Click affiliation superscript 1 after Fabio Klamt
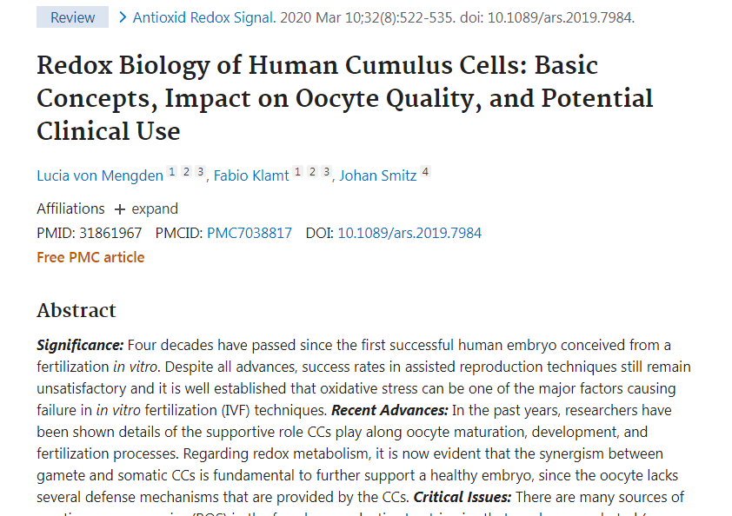Screen dimensions: 732x516 click(x=298, y=172)
